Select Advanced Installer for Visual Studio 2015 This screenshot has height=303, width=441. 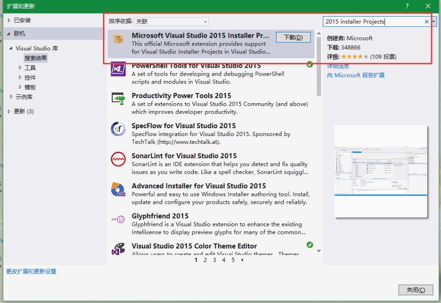pos(211,194)
